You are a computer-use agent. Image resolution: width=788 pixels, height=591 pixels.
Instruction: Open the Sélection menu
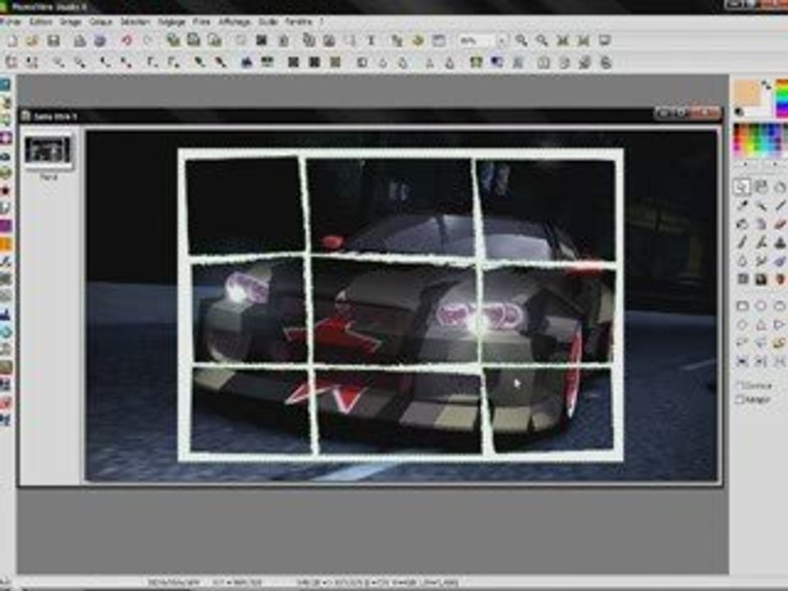[x=135, y=22]
